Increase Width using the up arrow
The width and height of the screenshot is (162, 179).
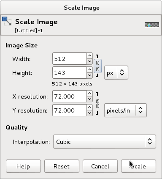(89, 56)
